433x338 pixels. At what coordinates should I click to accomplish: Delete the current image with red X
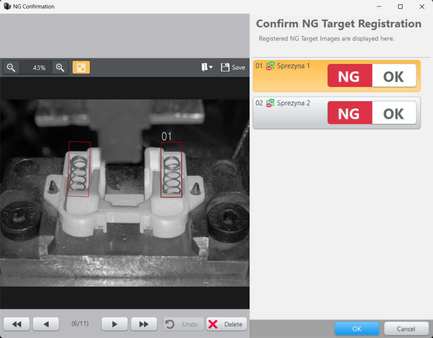pos(226,324)
